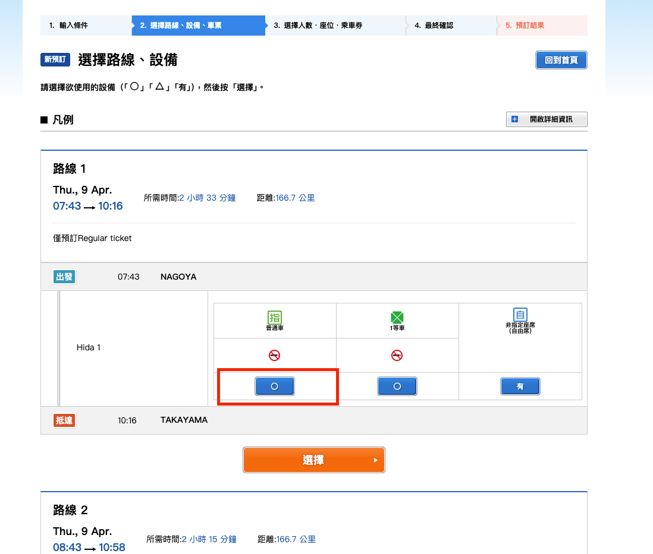Viewport: 653px width, 554px height.
Task: Select ordinary car reserved seat ○ button
Action: coord(274,387)
